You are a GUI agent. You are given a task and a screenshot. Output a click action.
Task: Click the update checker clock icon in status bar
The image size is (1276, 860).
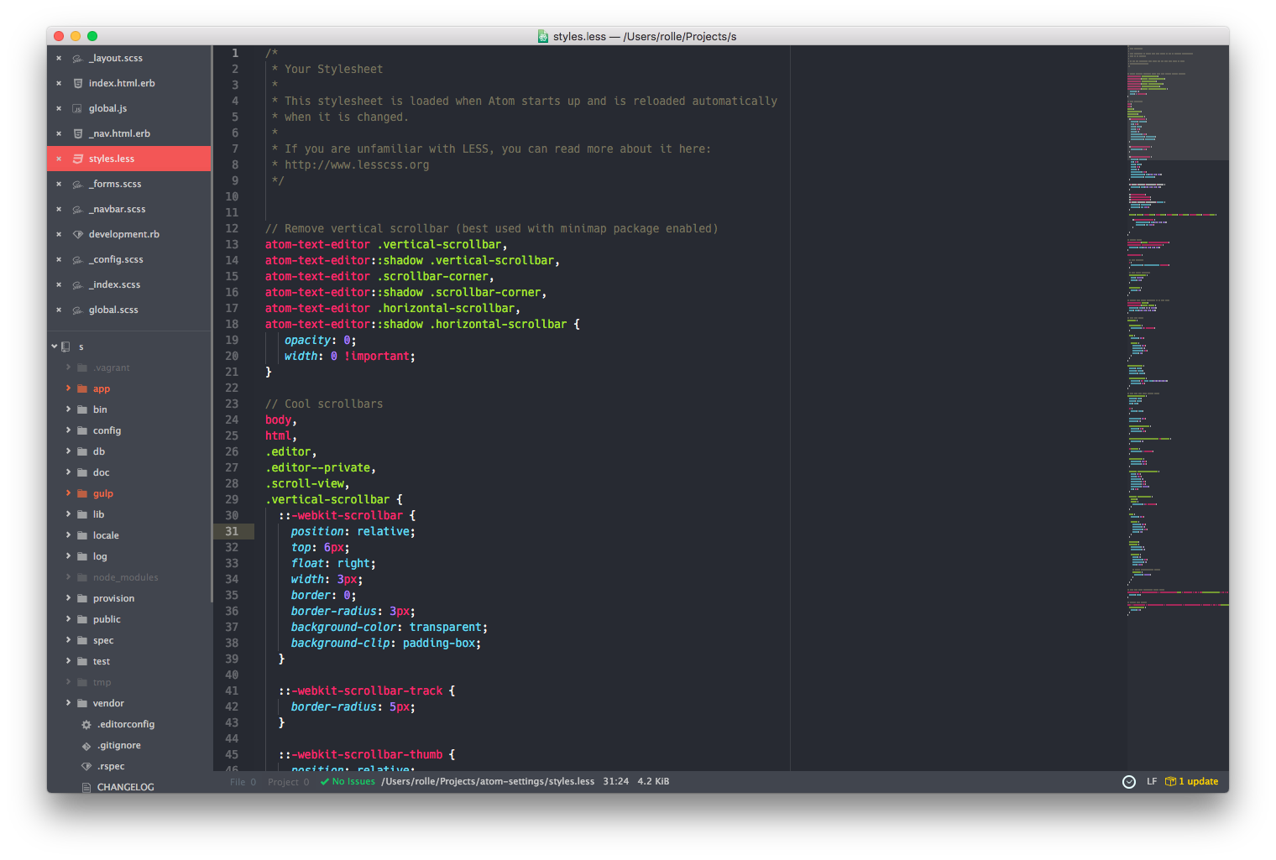[1128, 781]
